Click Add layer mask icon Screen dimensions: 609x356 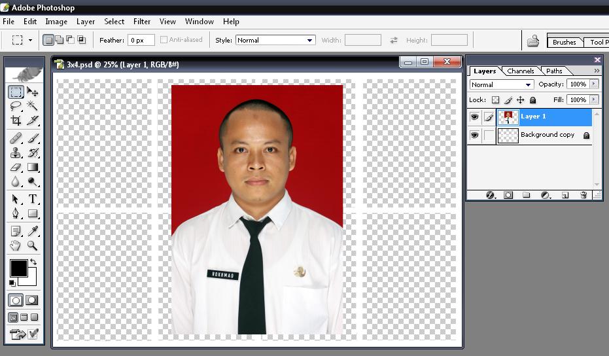point(508,195)
